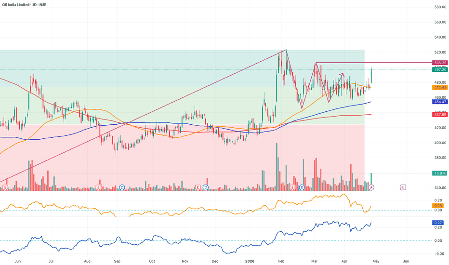449x265 pixels.
Task: Click the earnings marker before June
Action: tap(5, 187)
